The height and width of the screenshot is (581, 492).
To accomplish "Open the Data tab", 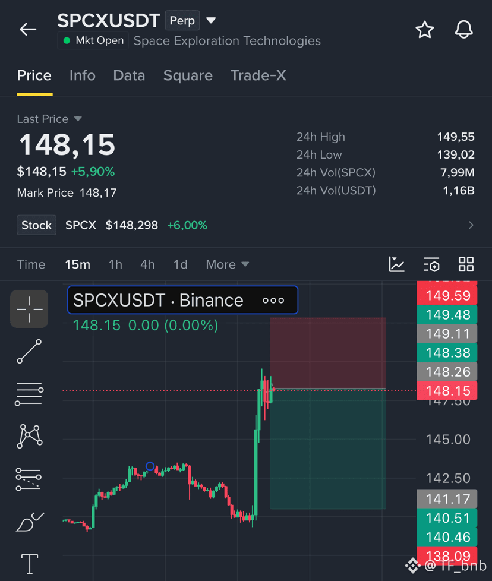I will [x=129, y=75].
